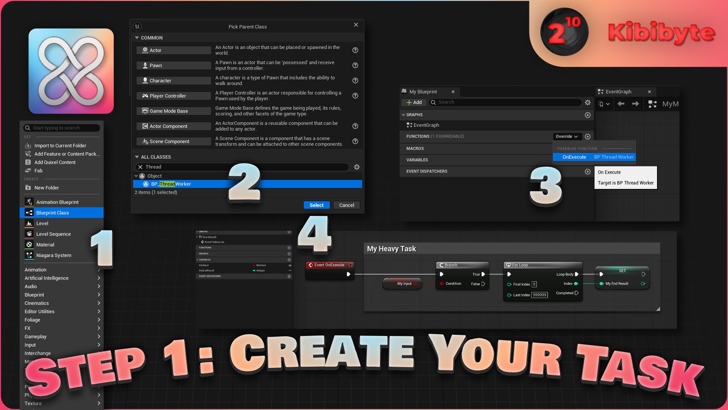
Task: Click the Select button
Action: pos(317,205)
